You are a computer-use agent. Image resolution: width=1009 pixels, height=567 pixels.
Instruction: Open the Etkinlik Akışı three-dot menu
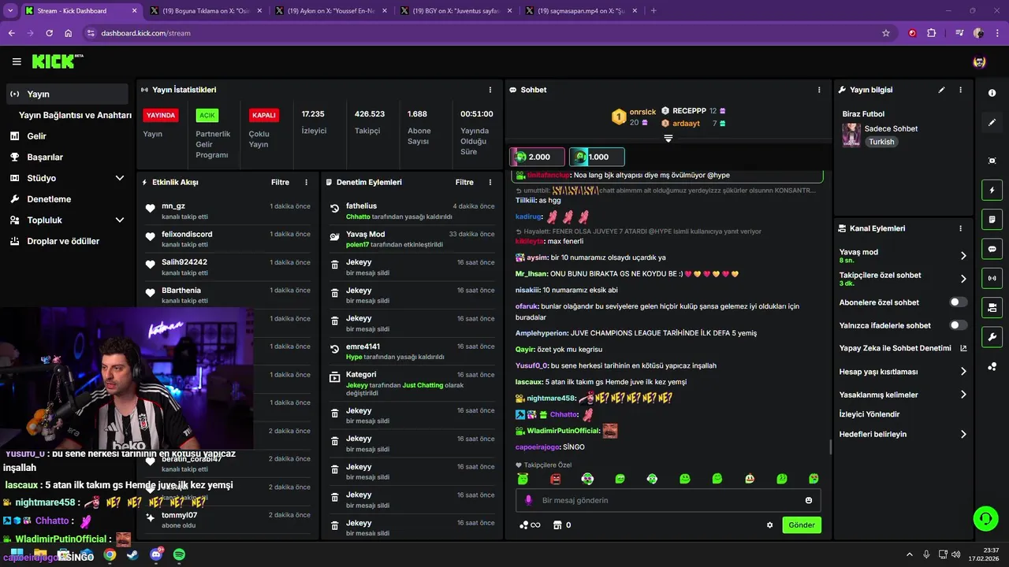click(307, 182)
